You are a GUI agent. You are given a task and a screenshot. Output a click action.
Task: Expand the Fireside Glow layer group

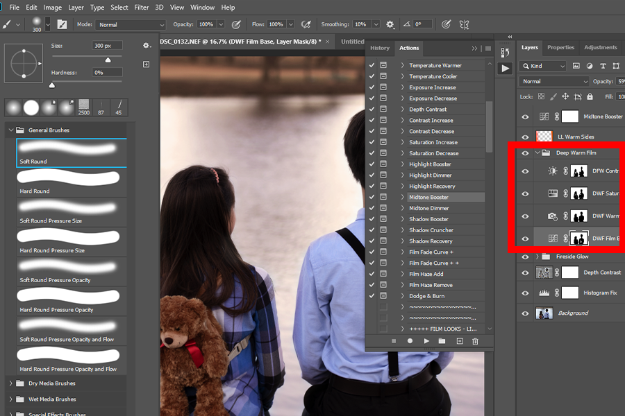[x=537, y=257]
